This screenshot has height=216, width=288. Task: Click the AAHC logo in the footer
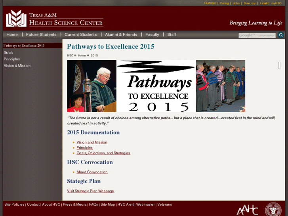point(247,209)
